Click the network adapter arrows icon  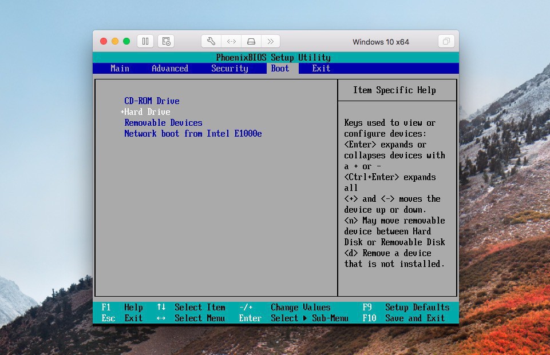[231, 41]
